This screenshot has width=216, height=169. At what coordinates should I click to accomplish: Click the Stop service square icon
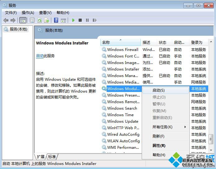80,20
